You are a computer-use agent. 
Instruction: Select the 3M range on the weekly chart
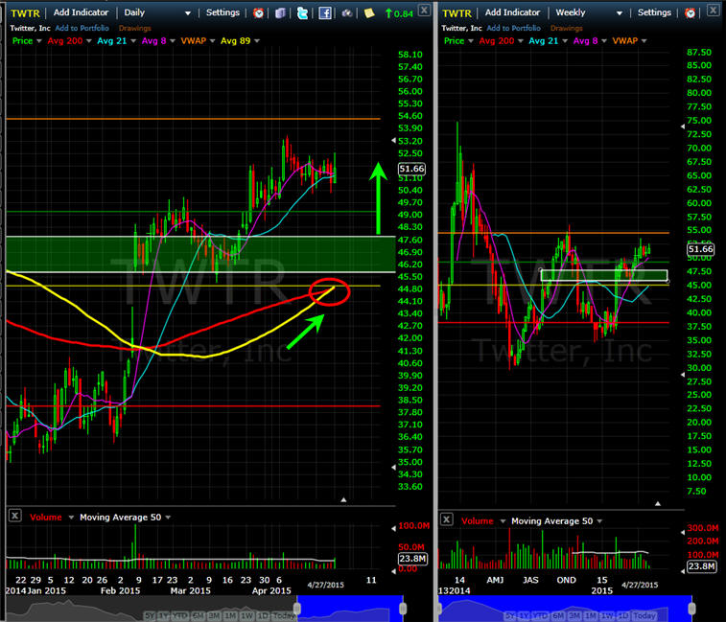[574, 616]
